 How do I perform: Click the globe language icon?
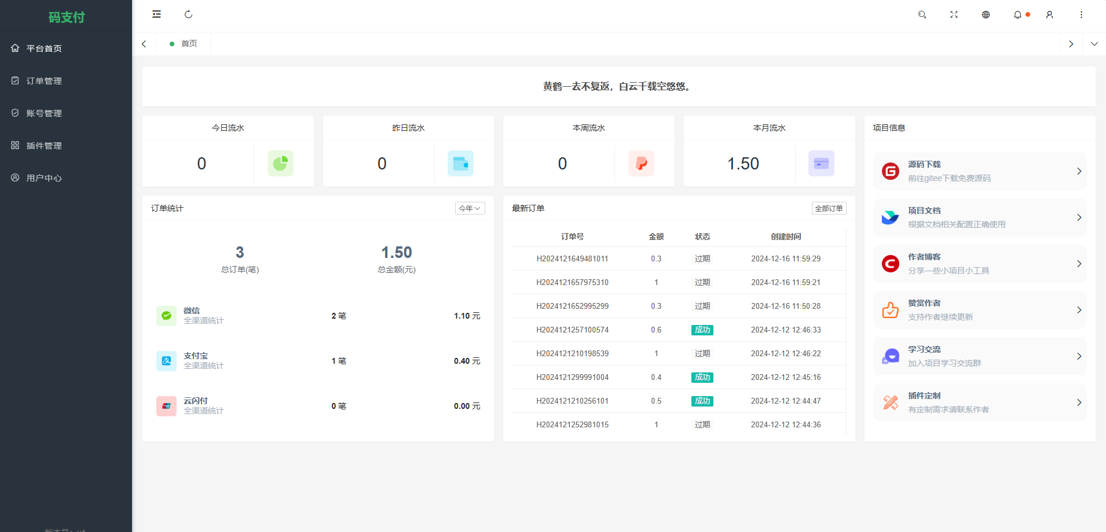[986, 14]
